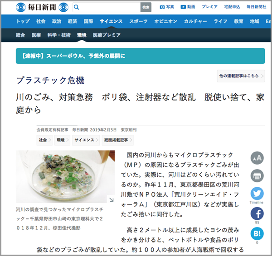Click the font size AA icon

(x=257, y=158)
